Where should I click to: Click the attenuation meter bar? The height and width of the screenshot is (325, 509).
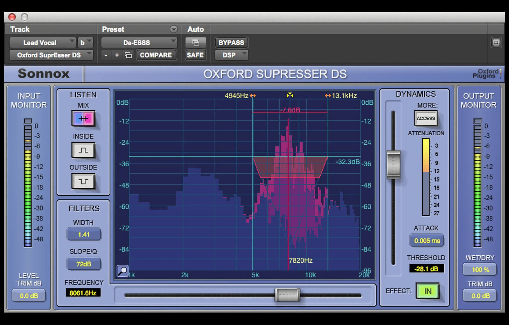(426, 177)
